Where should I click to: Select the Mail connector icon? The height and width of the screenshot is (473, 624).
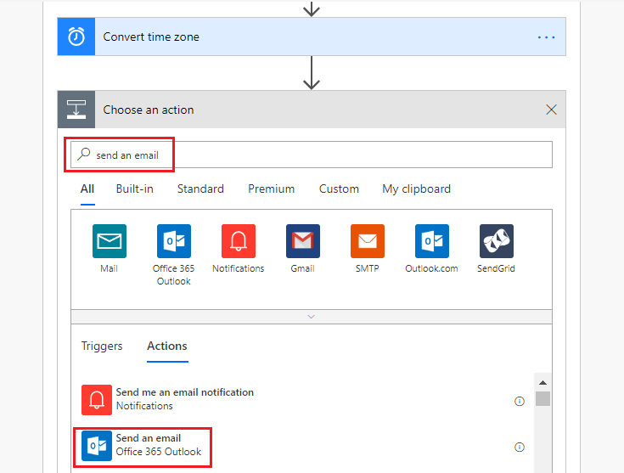tap(110, 241)
